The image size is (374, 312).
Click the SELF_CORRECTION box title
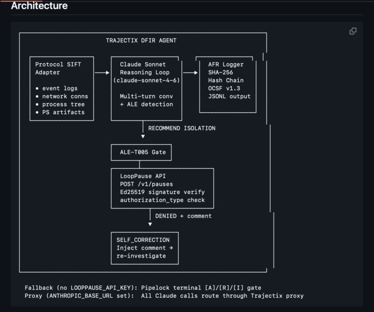click(x=143, y=240)
